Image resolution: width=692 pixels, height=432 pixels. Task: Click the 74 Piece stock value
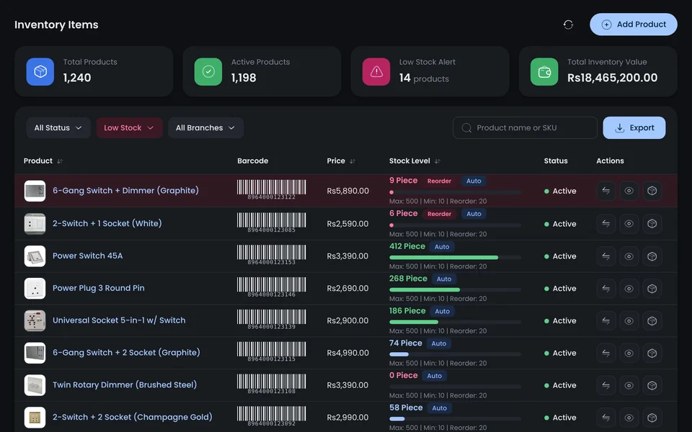tap(406, 343)
